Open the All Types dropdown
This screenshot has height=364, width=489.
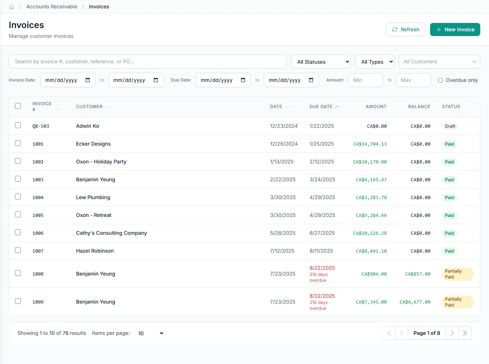coord(375,62)
